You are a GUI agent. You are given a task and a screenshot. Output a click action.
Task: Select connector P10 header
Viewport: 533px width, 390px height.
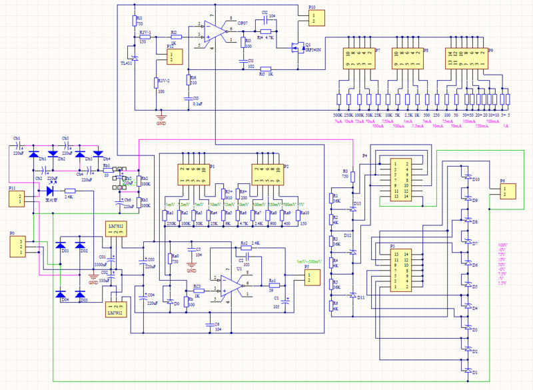click(315, 18)
